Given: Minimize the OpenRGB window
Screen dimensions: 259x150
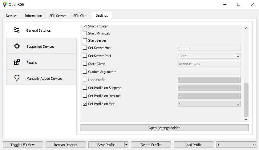Looking at the screenshot, I should pyautogui.click(x=225, y=4).
